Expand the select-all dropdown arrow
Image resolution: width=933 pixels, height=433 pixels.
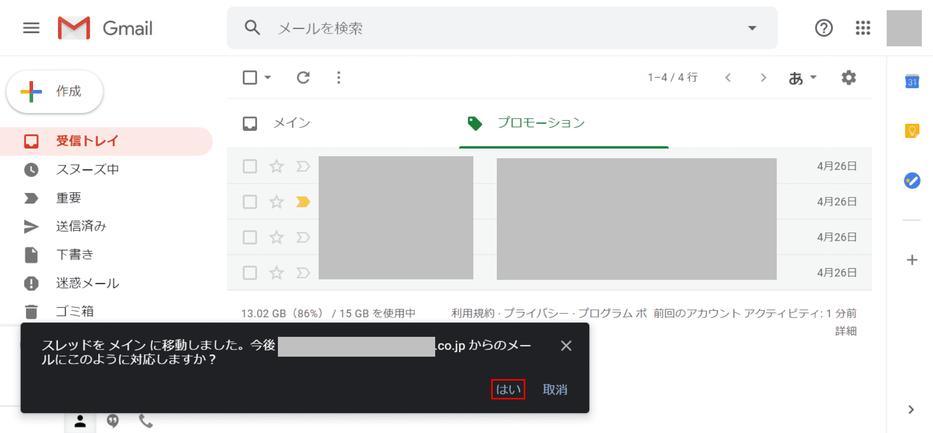(268, 77)
